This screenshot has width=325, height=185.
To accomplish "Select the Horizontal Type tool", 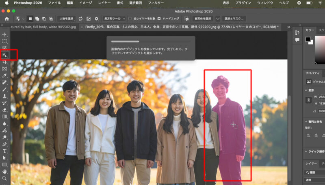I will pos(4,151).
